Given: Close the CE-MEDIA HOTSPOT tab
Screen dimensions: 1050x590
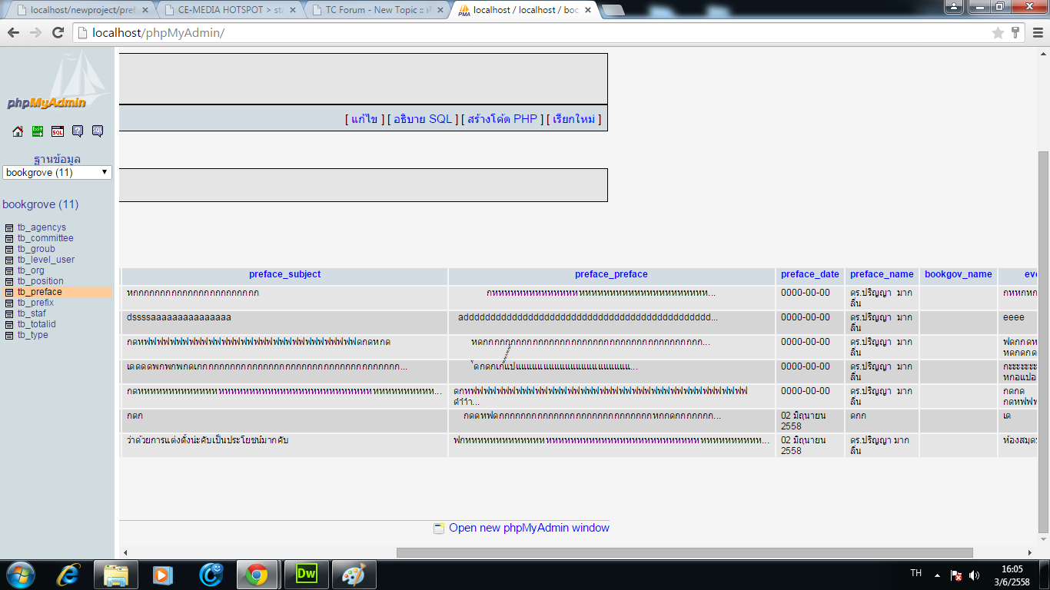Looking at the screenshot, I should pyautogui.click(x=292, y=10).
